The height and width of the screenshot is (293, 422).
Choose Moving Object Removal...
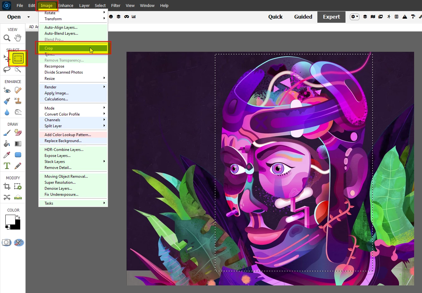73,176
